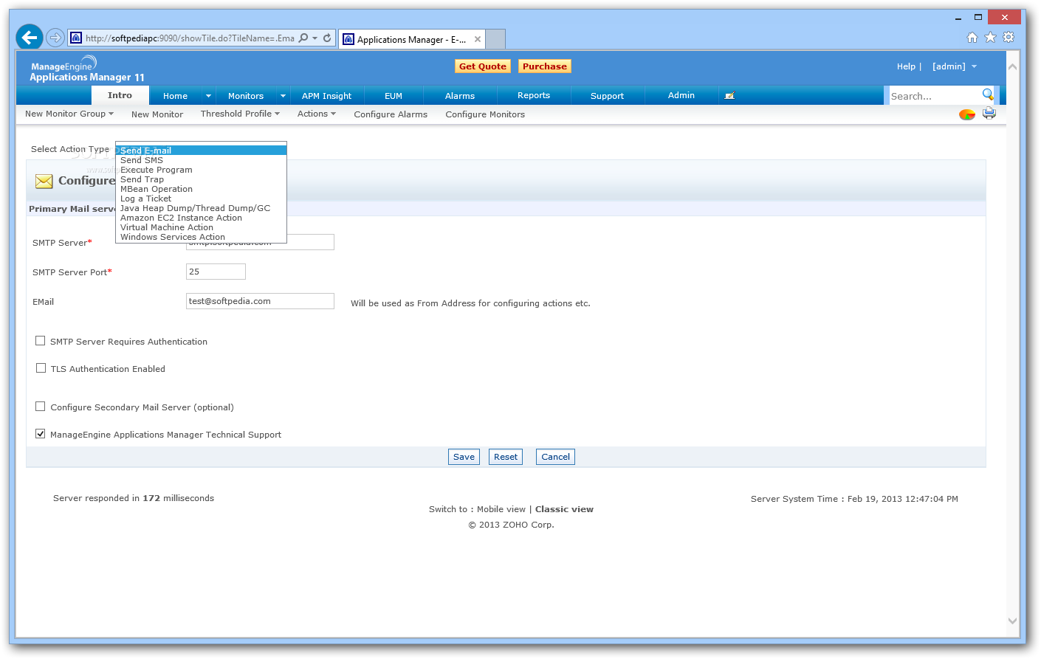Click the Purchase button
Viewport: 1041px width, 659px height.
tap(545, 66)
